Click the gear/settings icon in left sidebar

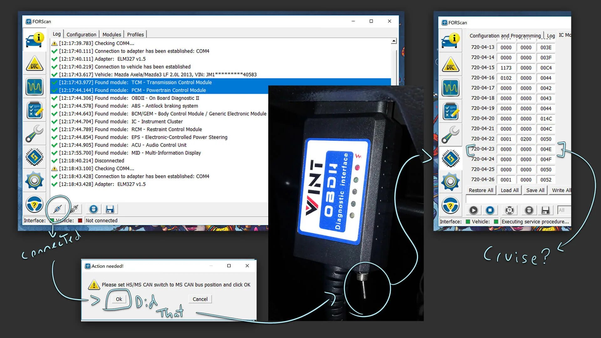coord(35,182)
